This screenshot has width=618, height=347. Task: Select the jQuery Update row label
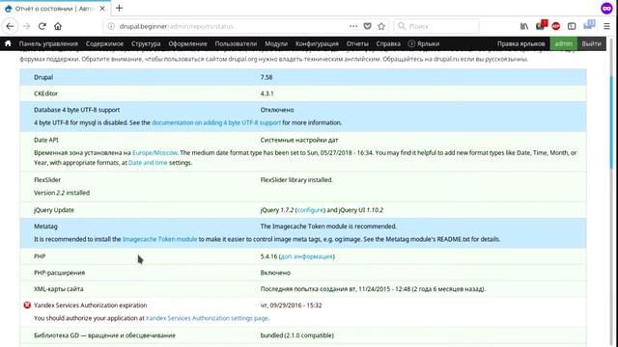click(x=54, y=210)
